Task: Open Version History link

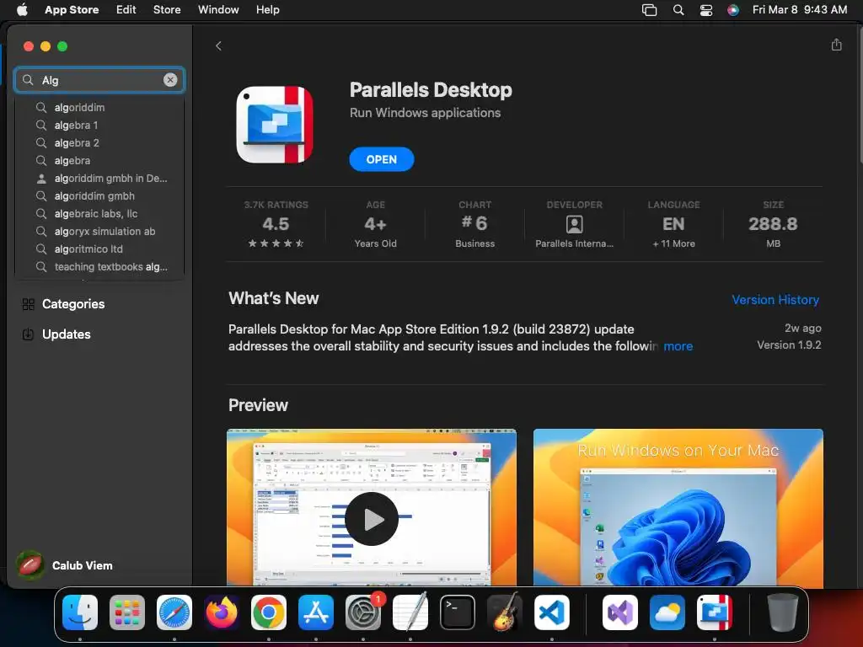Action: [x=775, y=300]
